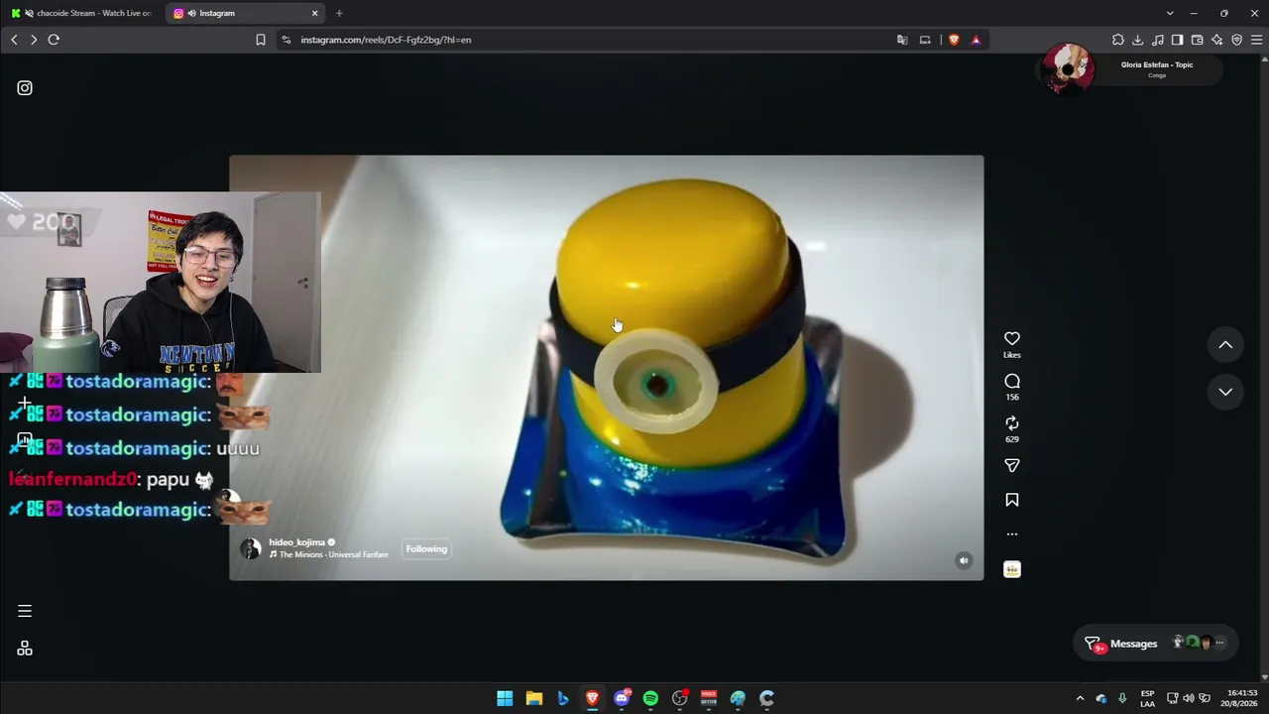Open File Explorer from the taskbar
This screenshot has width=1269, height=714.
coord(533,698)
